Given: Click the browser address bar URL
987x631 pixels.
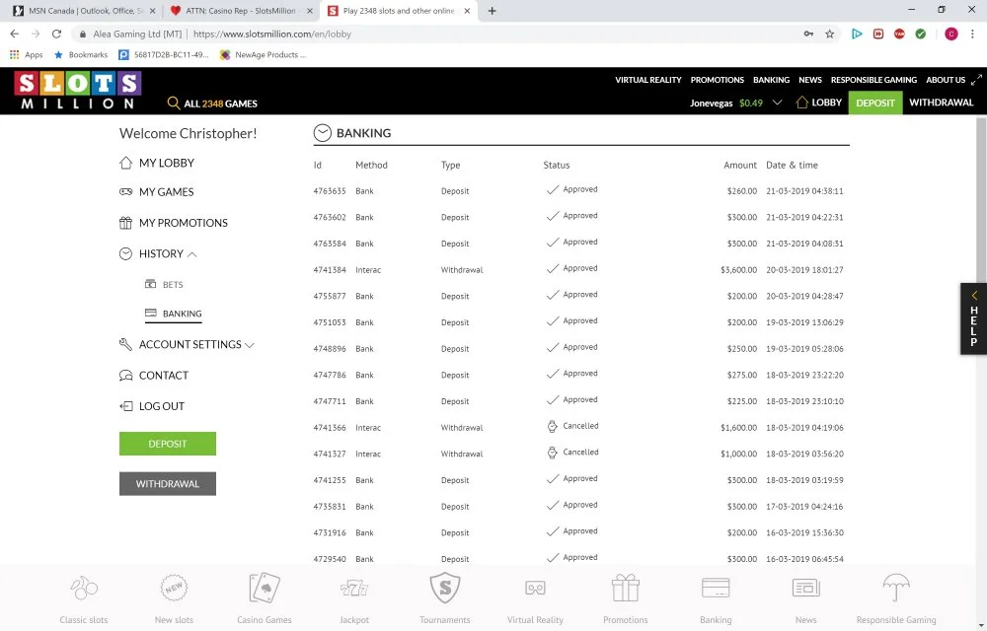Looking at the screenshot, I should tap(272, 34).
